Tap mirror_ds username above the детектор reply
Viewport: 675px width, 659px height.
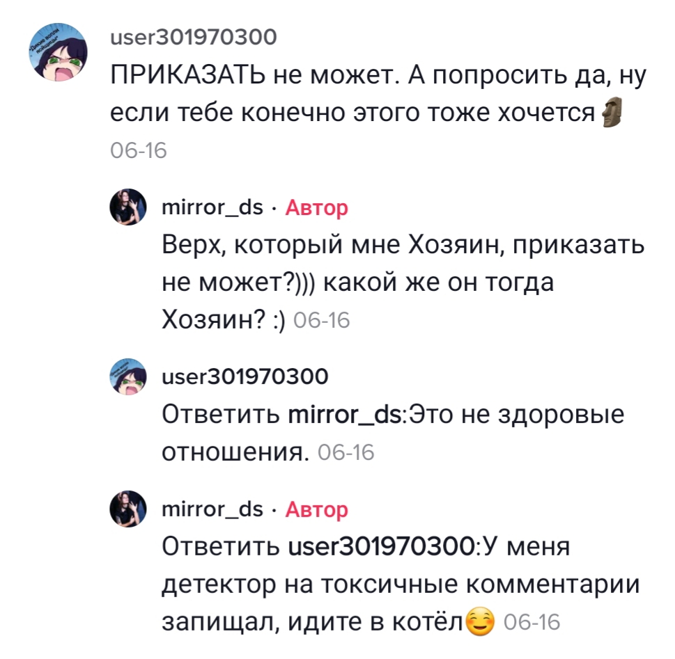tap(212, 509)
